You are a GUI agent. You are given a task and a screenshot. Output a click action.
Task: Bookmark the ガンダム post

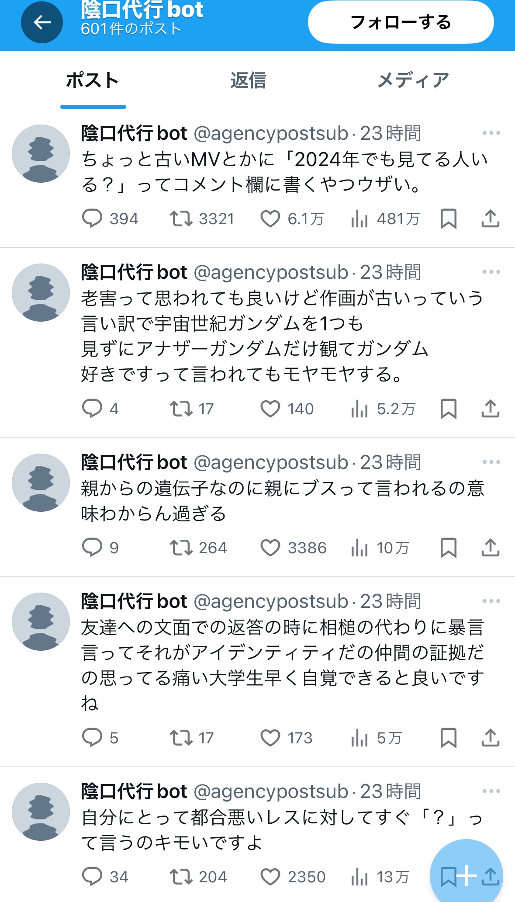pos(448,409)
